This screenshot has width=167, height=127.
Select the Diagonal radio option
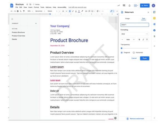pos(122,52)
